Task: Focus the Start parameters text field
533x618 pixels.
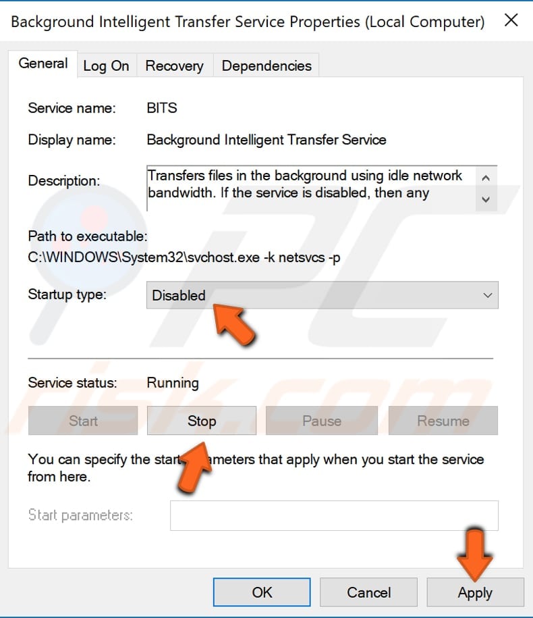Action: pos(334,515)
